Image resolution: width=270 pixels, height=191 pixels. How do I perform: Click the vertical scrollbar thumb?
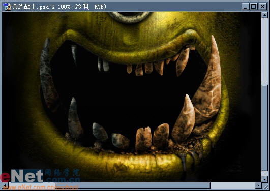click(264, 128)
